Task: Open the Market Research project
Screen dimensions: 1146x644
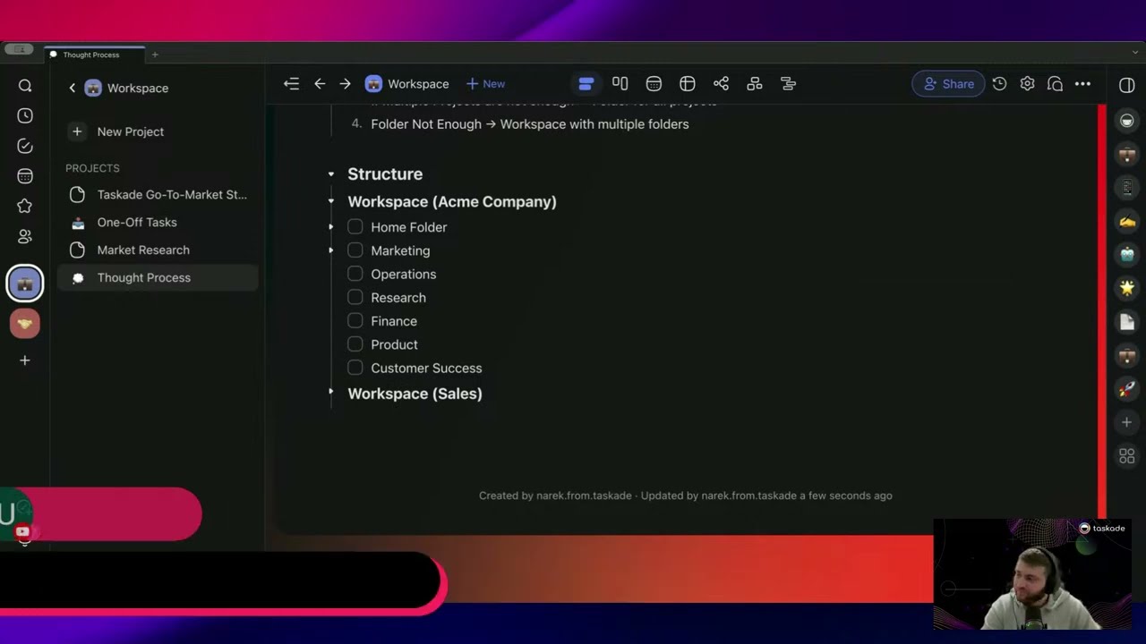Action: [x=158, y=250]
